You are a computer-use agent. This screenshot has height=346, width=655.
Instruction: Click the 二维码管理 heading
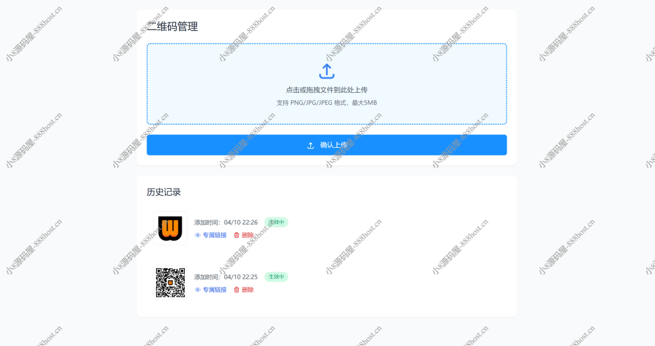172,26
